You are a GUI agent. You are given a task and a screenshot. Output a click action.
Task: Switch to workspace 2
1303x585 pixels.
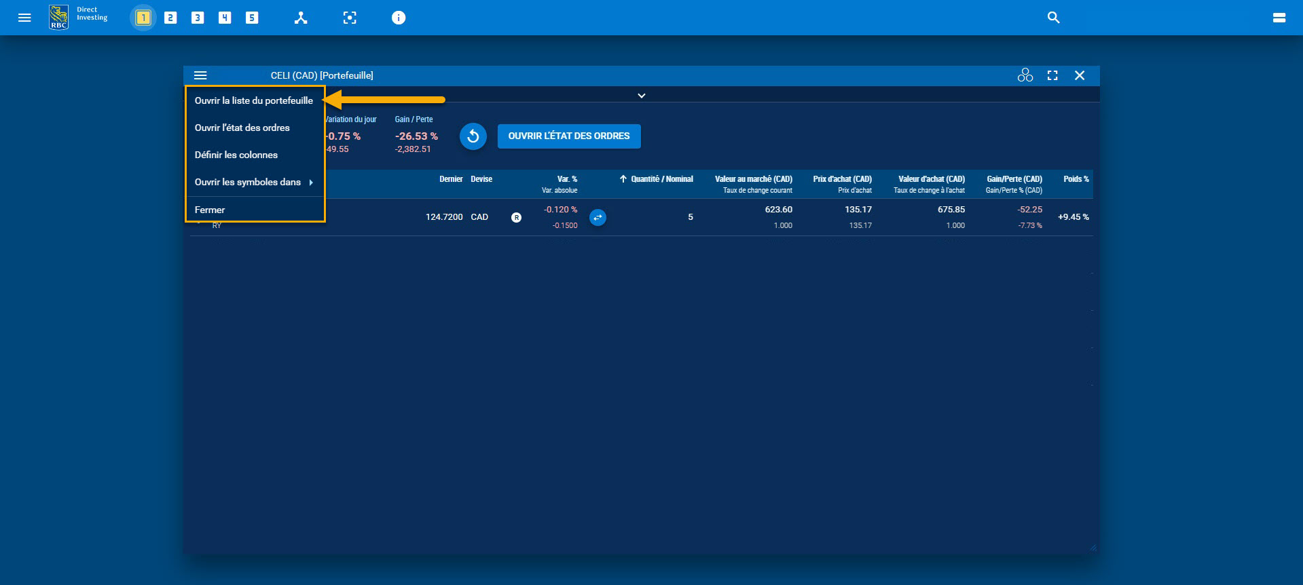170,18
